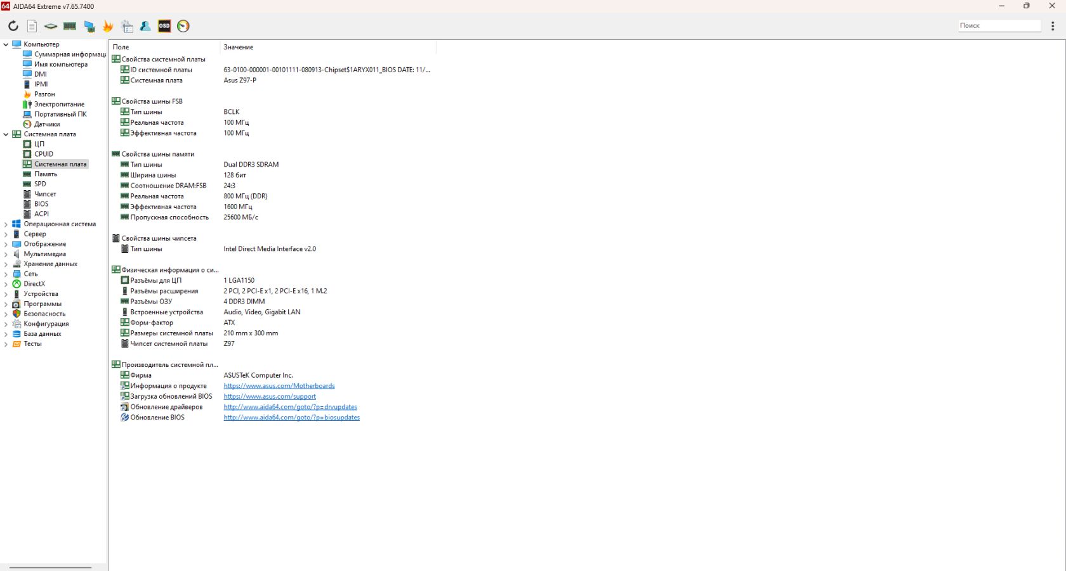Open the user account toolbar icon
The height and width of the screenshot is (571, 1066).
coord(145,26)
